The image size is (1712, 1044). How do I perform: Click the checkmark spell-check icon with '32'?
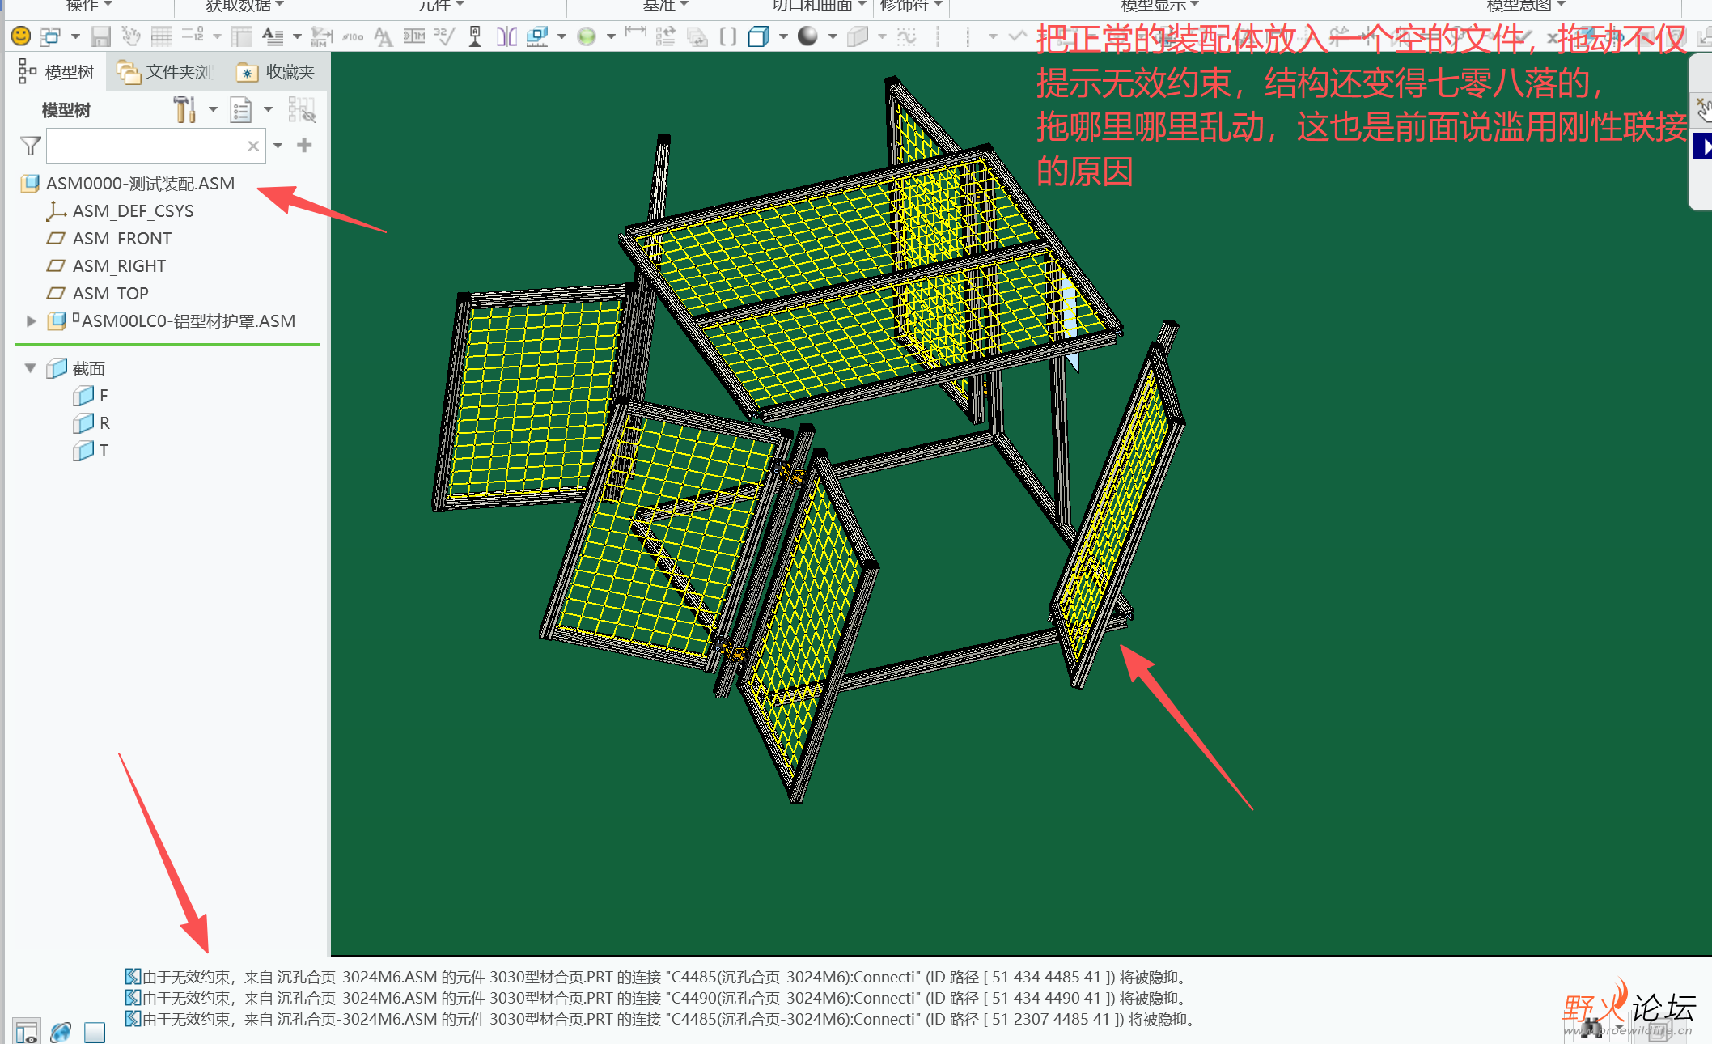444,36
